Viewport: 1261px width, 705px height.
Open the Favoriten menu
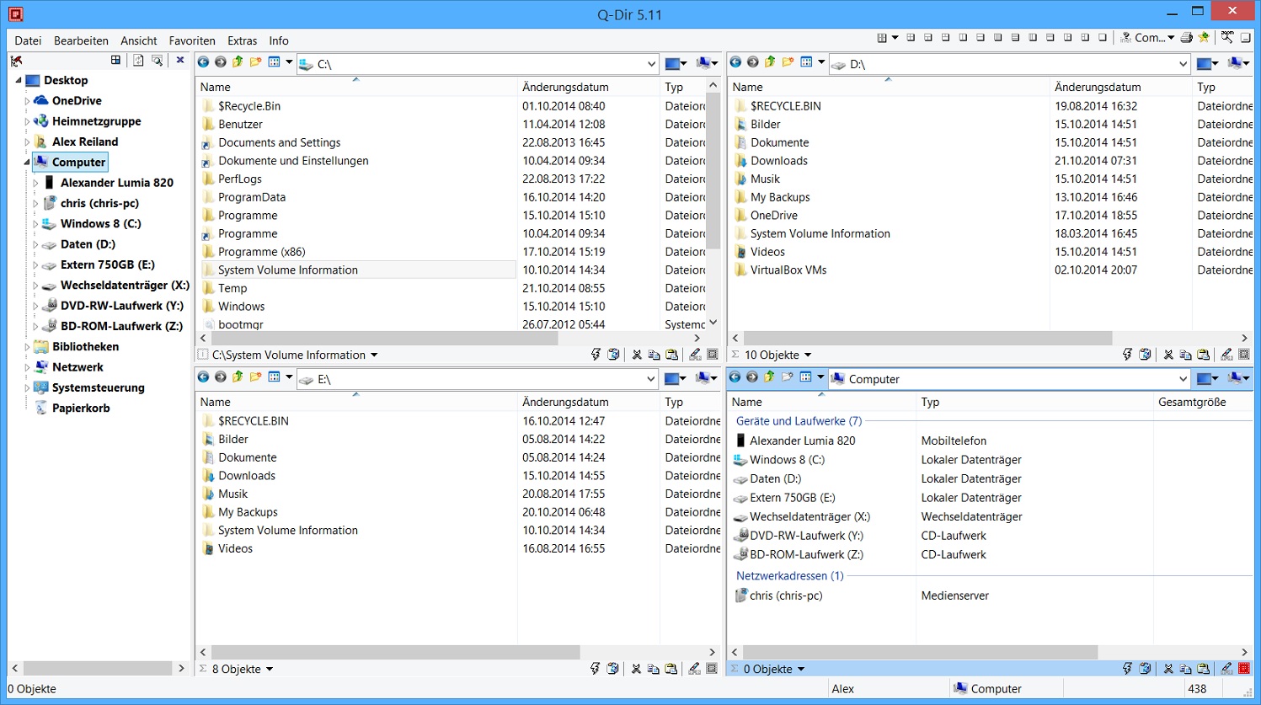(192, 40)
